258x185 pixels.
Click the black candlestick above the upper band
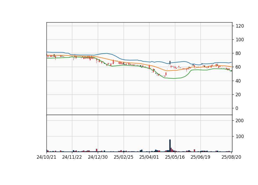coord(170,62)
